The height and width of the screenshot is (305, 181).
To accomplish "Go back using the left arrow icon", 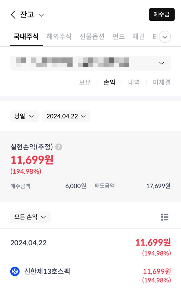I will (13, 15).
